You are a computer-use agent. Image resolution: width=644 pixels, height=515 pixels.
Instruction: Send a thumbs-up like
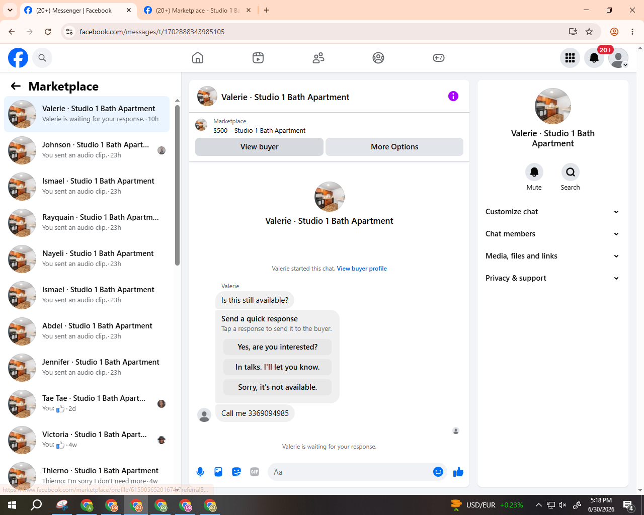click(458, 472)
